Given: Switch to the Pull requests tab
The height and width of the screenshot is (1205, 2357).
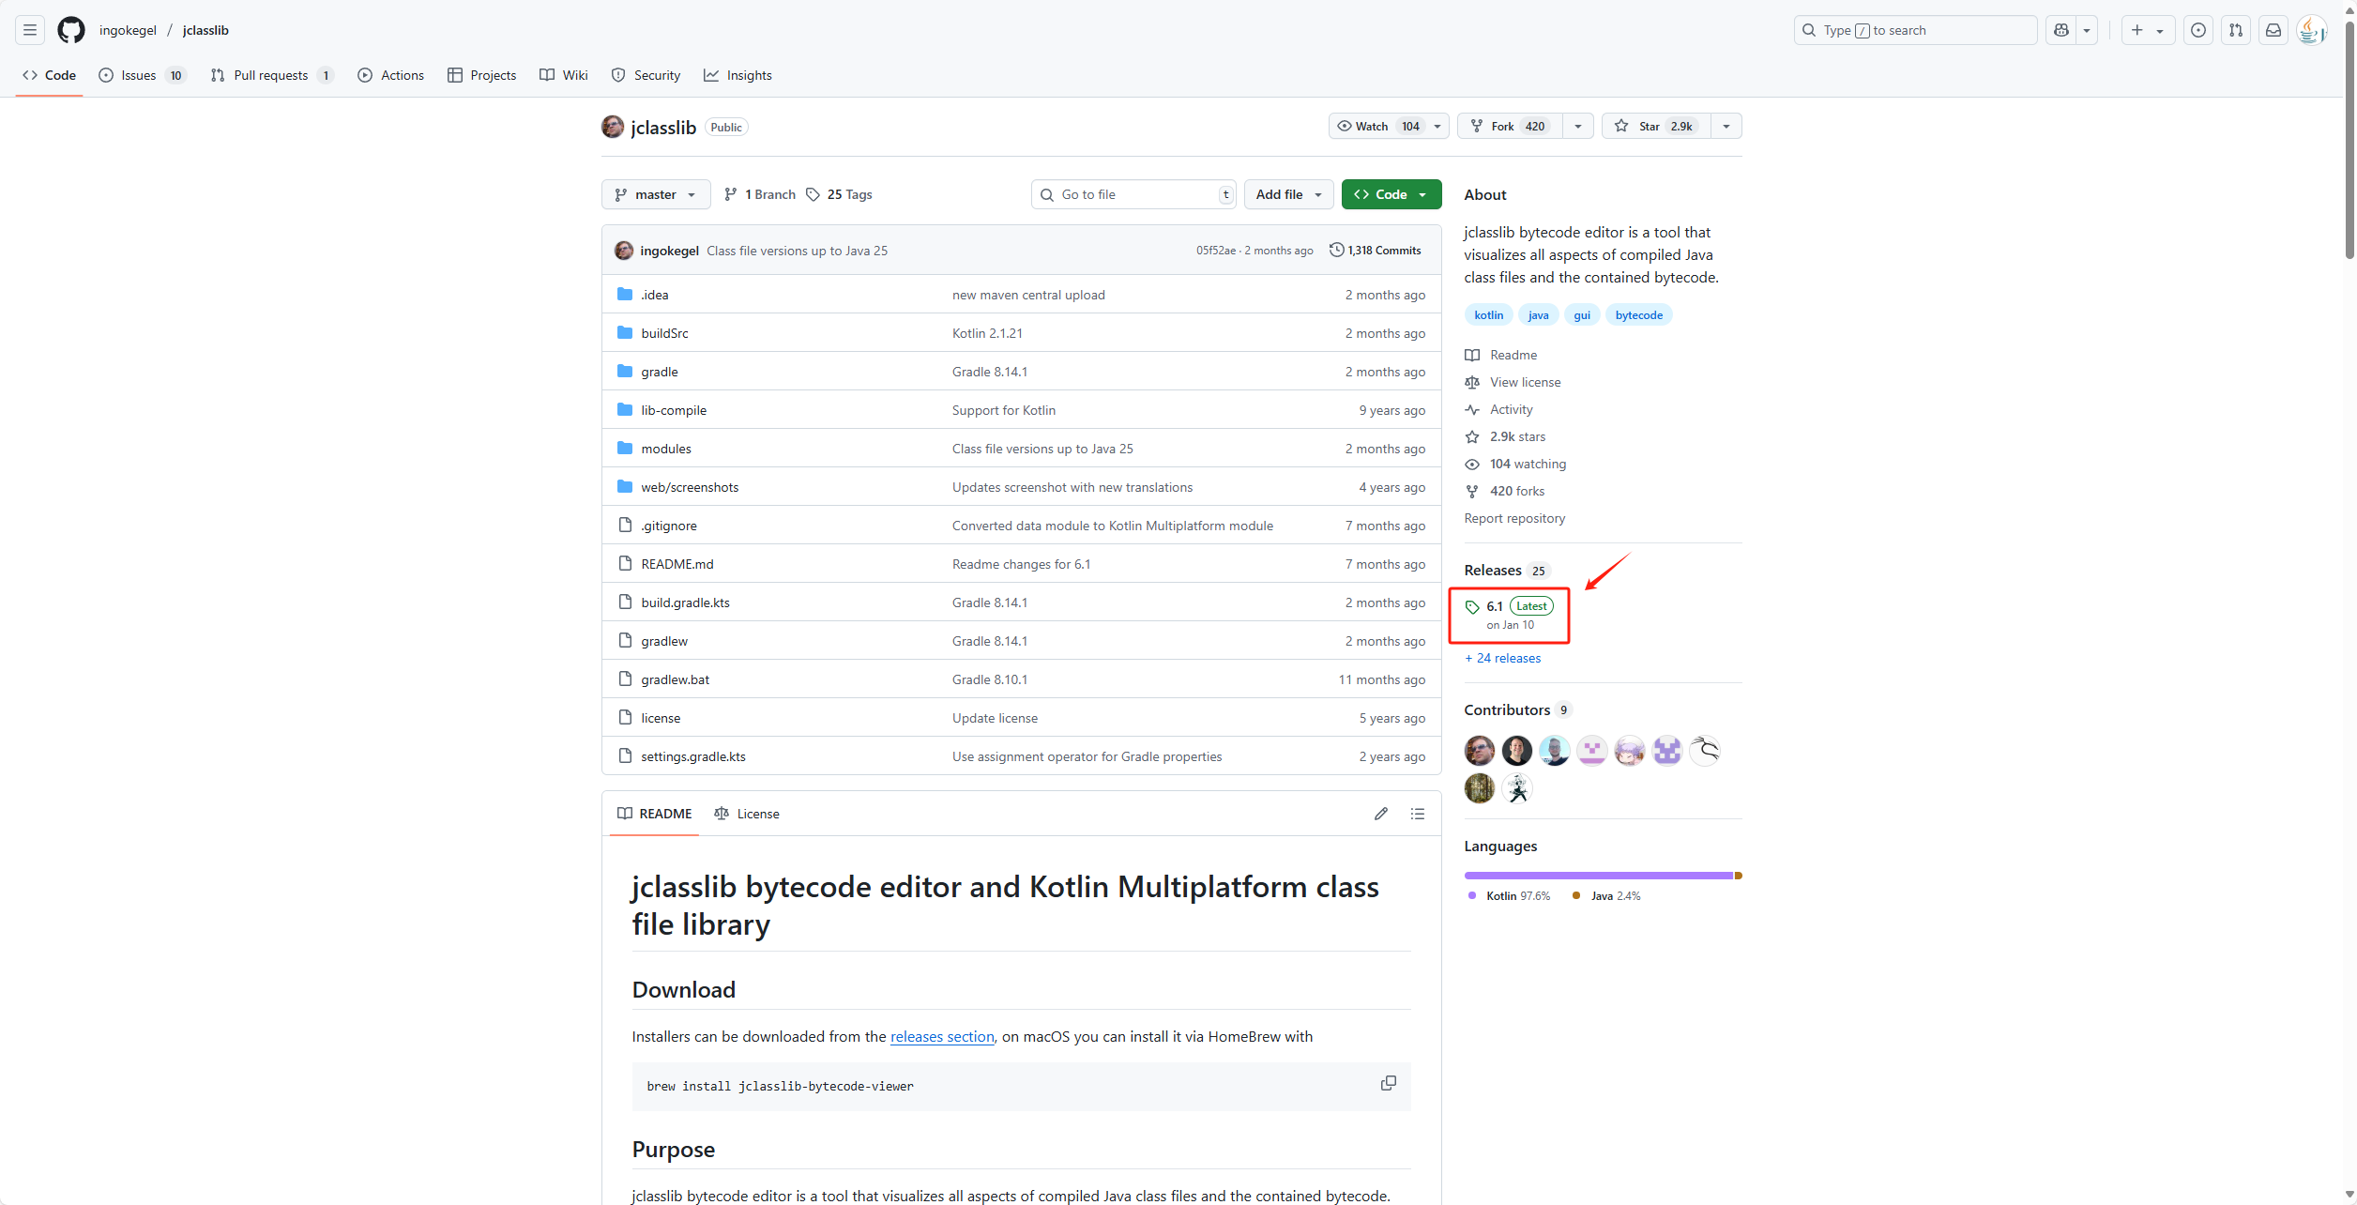Looking at the screenshot, I should click(x=271, y=75).
